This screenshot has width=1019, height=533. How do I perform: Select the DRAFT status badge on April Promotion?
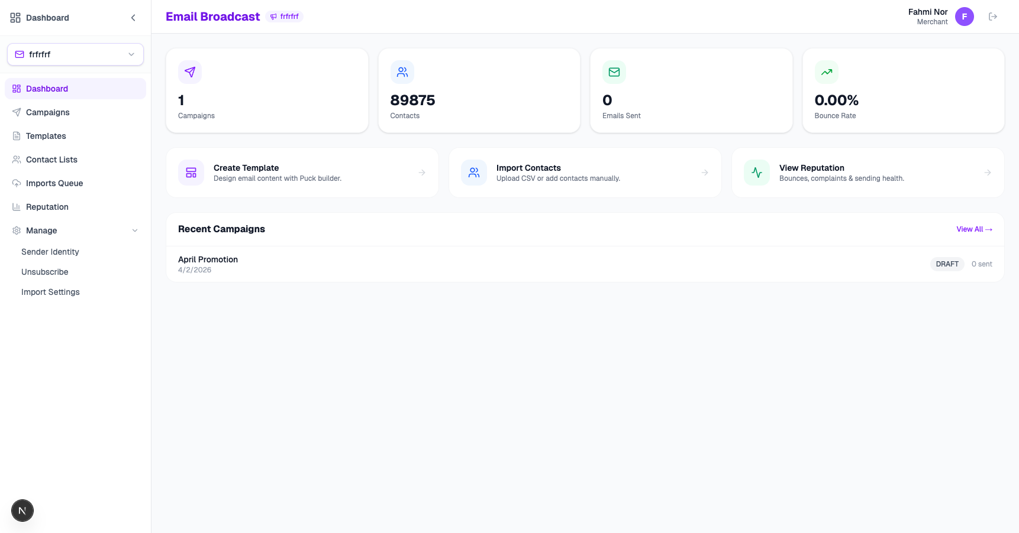[x=947, y=264]
